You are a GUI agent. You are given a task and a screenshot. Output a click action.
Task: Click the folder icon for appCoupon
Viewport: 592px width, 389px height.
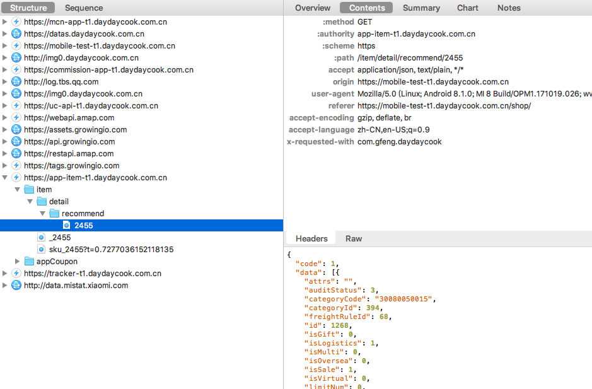tap(29, 262)
